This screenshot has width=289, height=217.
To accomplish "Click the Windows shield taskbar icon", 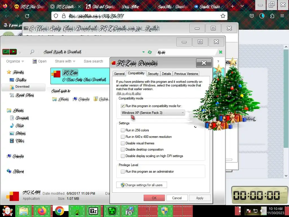I will tap(165, 211).
